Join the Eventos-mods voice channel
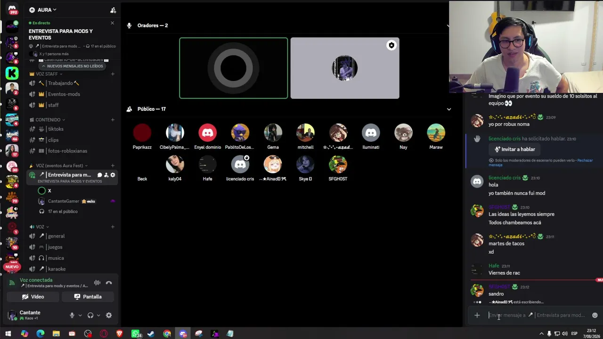Viewport: 603px width, 339px height. pos(64,94)
